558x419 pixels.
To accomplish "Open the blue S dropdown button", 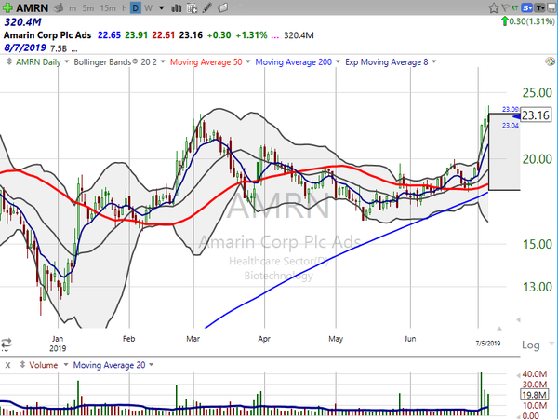I will coord(527,7).
